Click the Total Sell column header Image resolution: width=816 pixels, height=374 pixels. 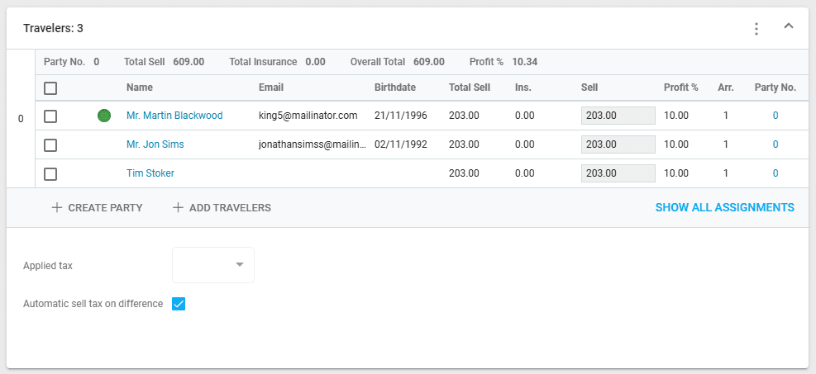[470, 88]
